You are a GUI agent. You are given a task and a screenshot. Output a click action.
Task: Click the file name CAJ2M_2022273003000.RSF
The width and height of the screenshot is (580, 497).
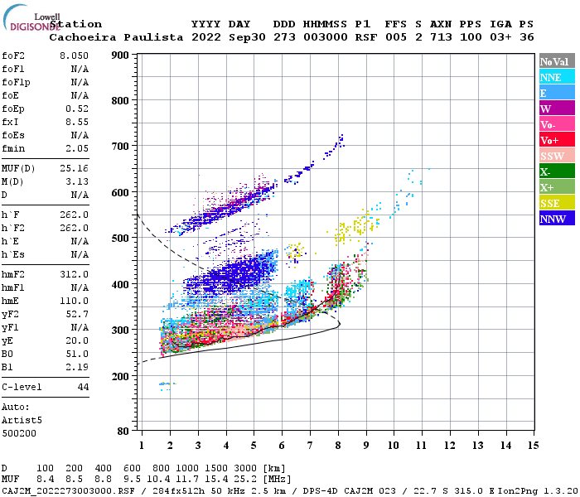coord(69,490)
